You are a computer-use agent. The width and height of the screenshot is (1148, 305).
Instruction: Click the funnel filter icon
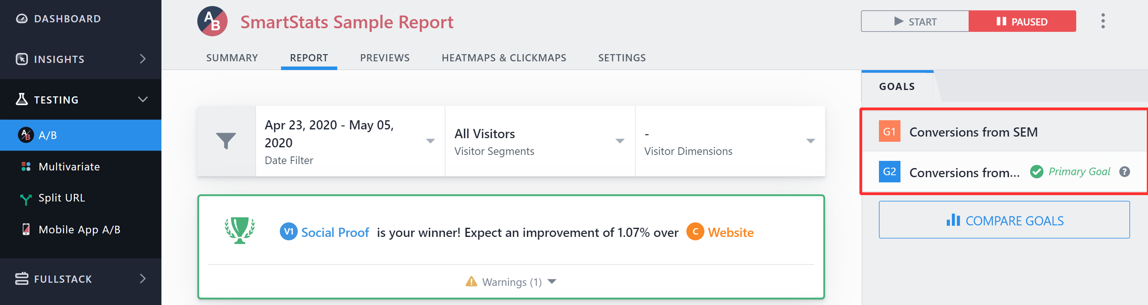pos(226,141)
